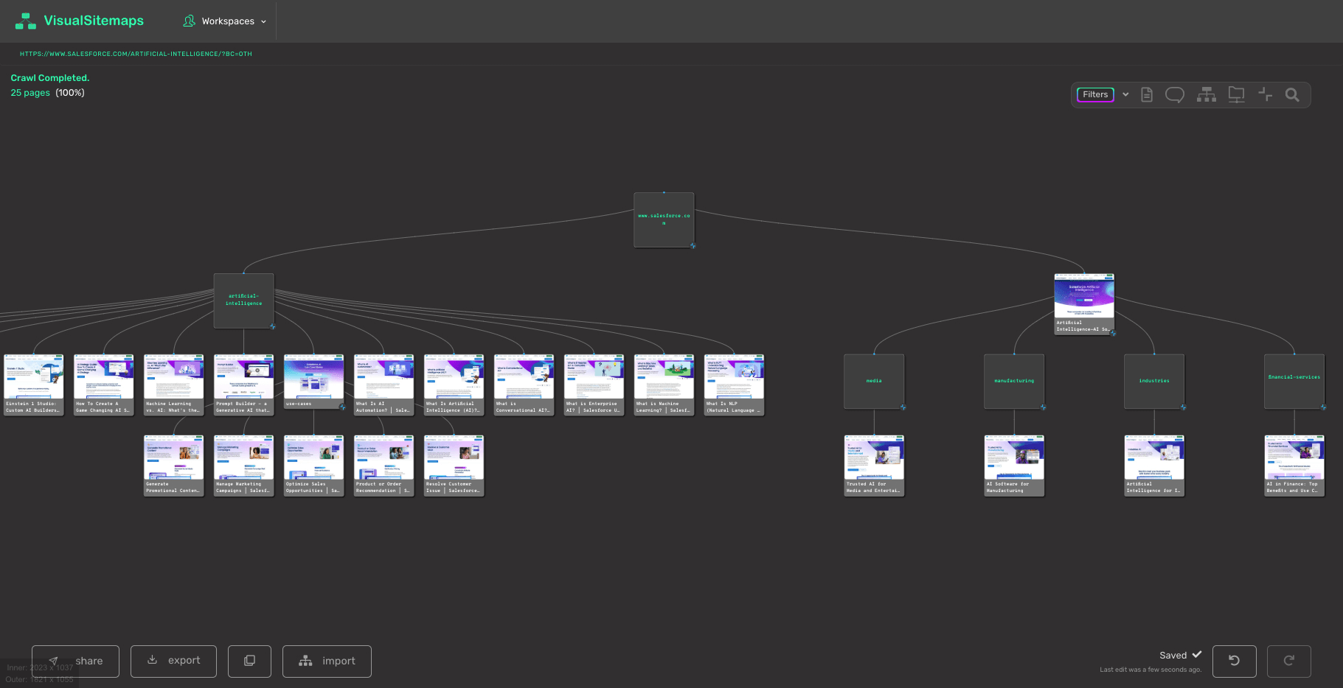Open the comments speech-bubble icon
Screen dimensions: 1343x688
pos(1175,94)
